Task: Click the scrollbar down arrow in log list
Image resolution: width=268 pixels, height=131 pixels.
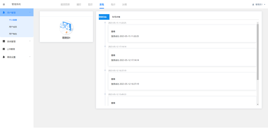Action: pyautogui.click(x=258, y=104)
